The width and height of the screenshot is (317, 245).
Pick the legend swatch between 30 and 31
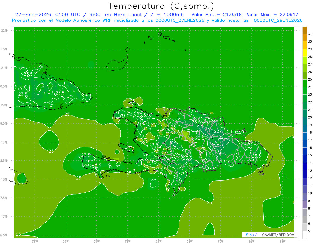click(305, 38)
